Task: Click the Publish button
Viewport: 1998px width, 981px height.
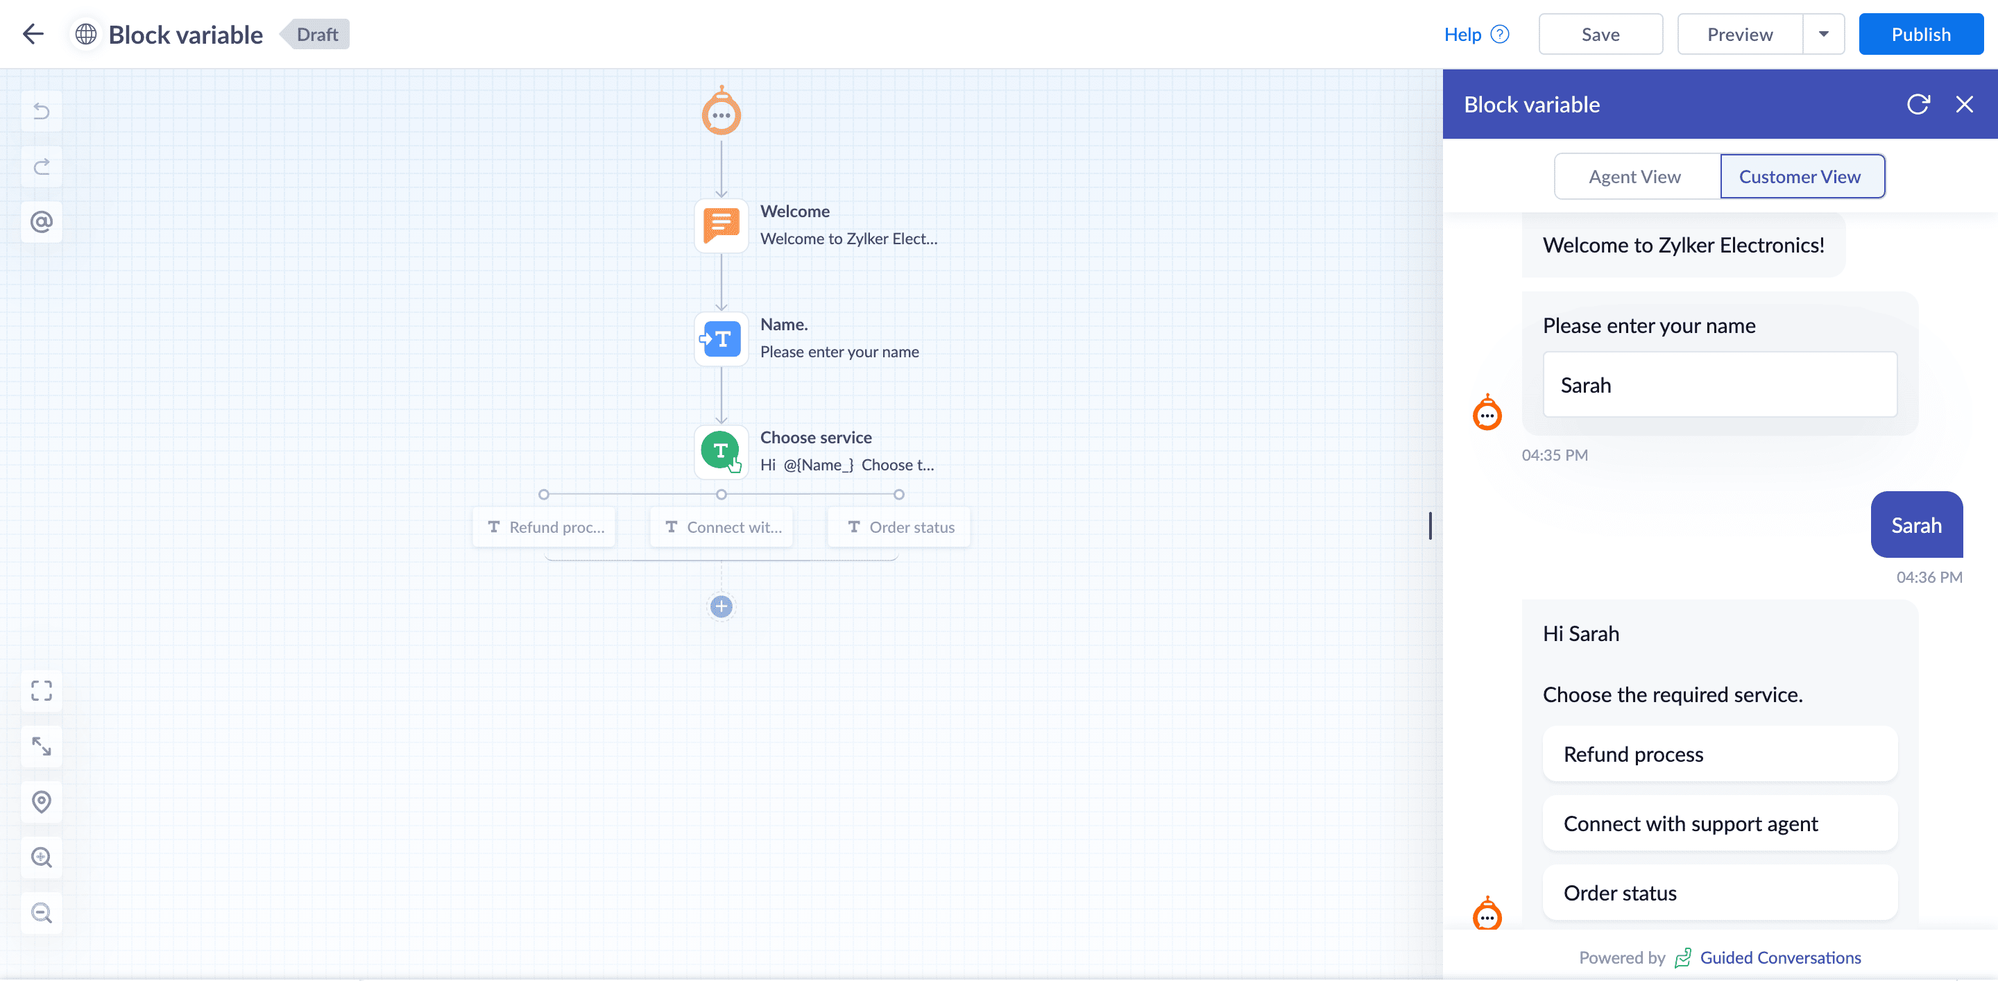Action: coord(1920,34)
